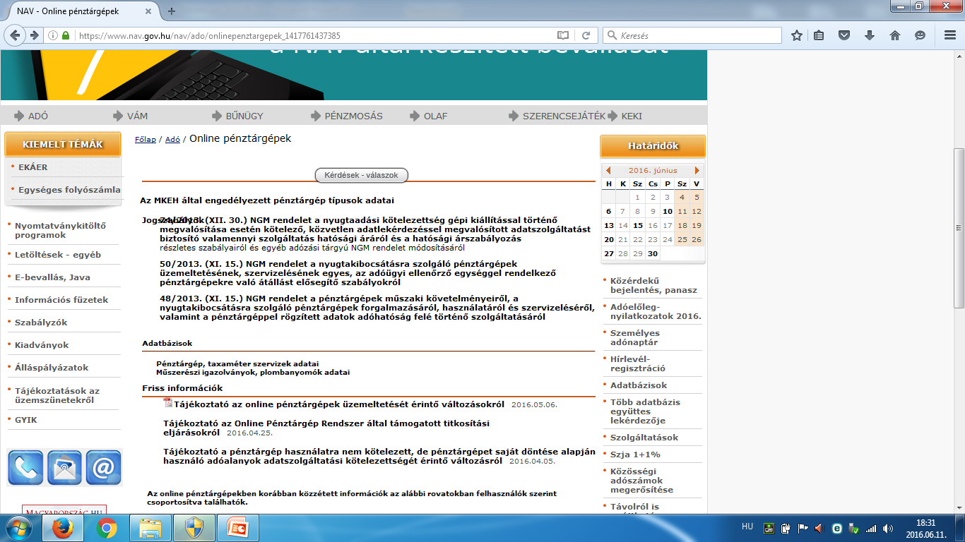Viewport: 965px width, 542px height.
Task: Open Műszerészi igazolványok, plombanyomók adatai link
Action: pos(253,372)
